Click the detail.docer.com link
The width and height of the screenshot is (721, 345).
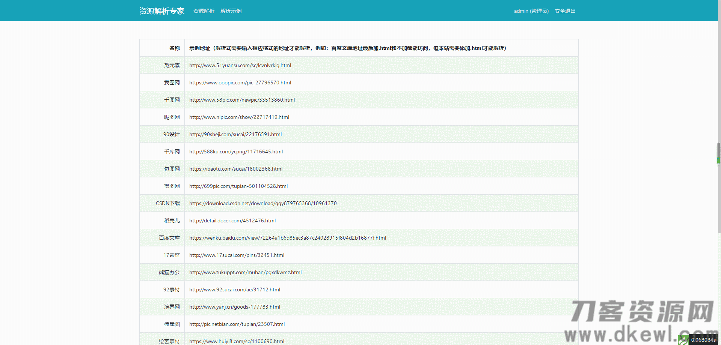[x=232, y=220]
